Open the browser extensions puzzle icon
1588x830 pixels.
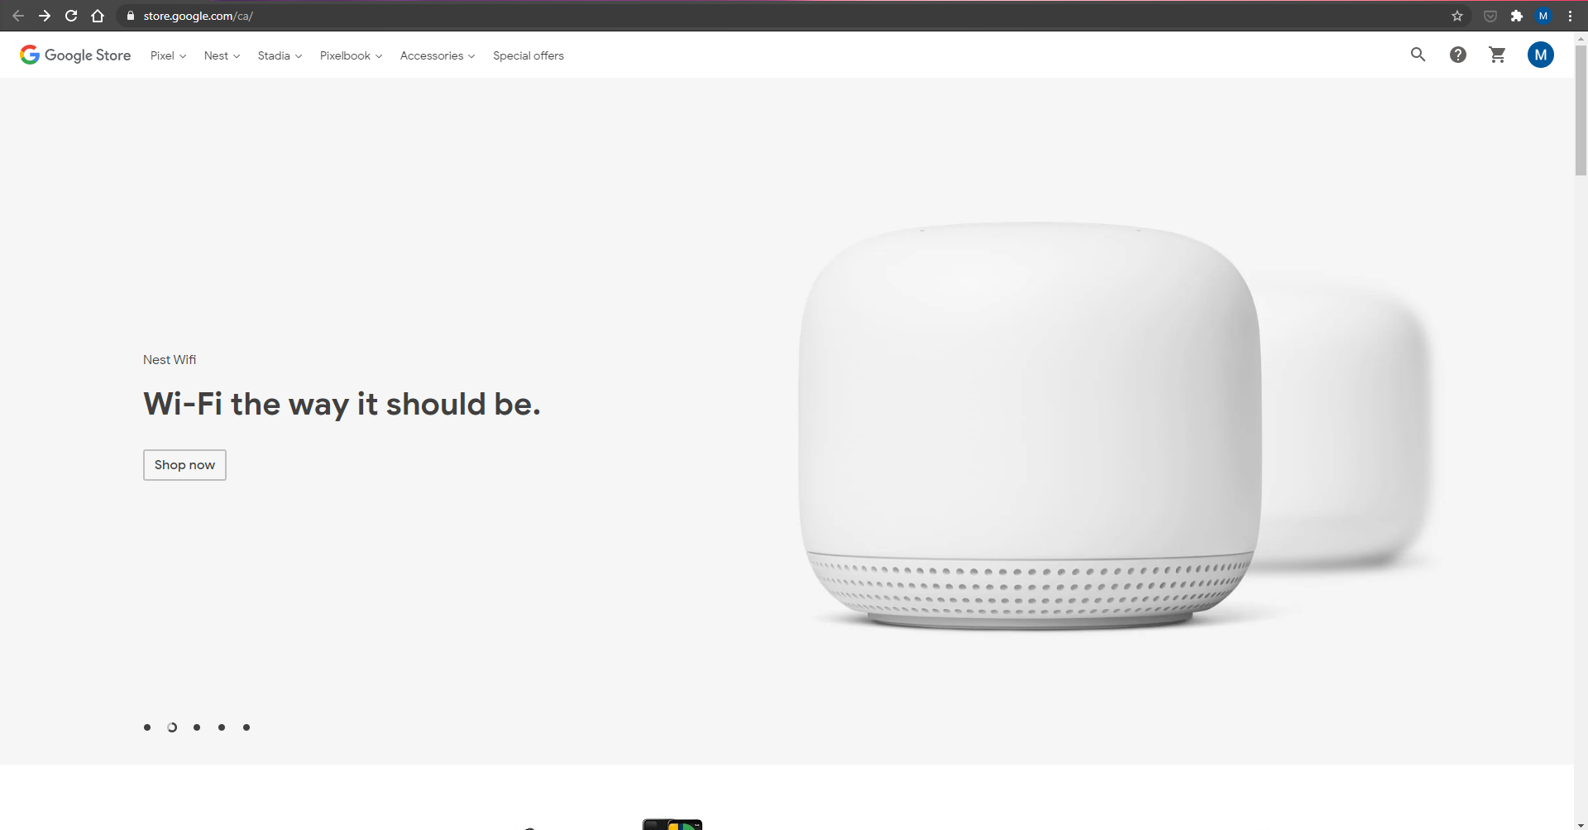[x=1516, y=16]
